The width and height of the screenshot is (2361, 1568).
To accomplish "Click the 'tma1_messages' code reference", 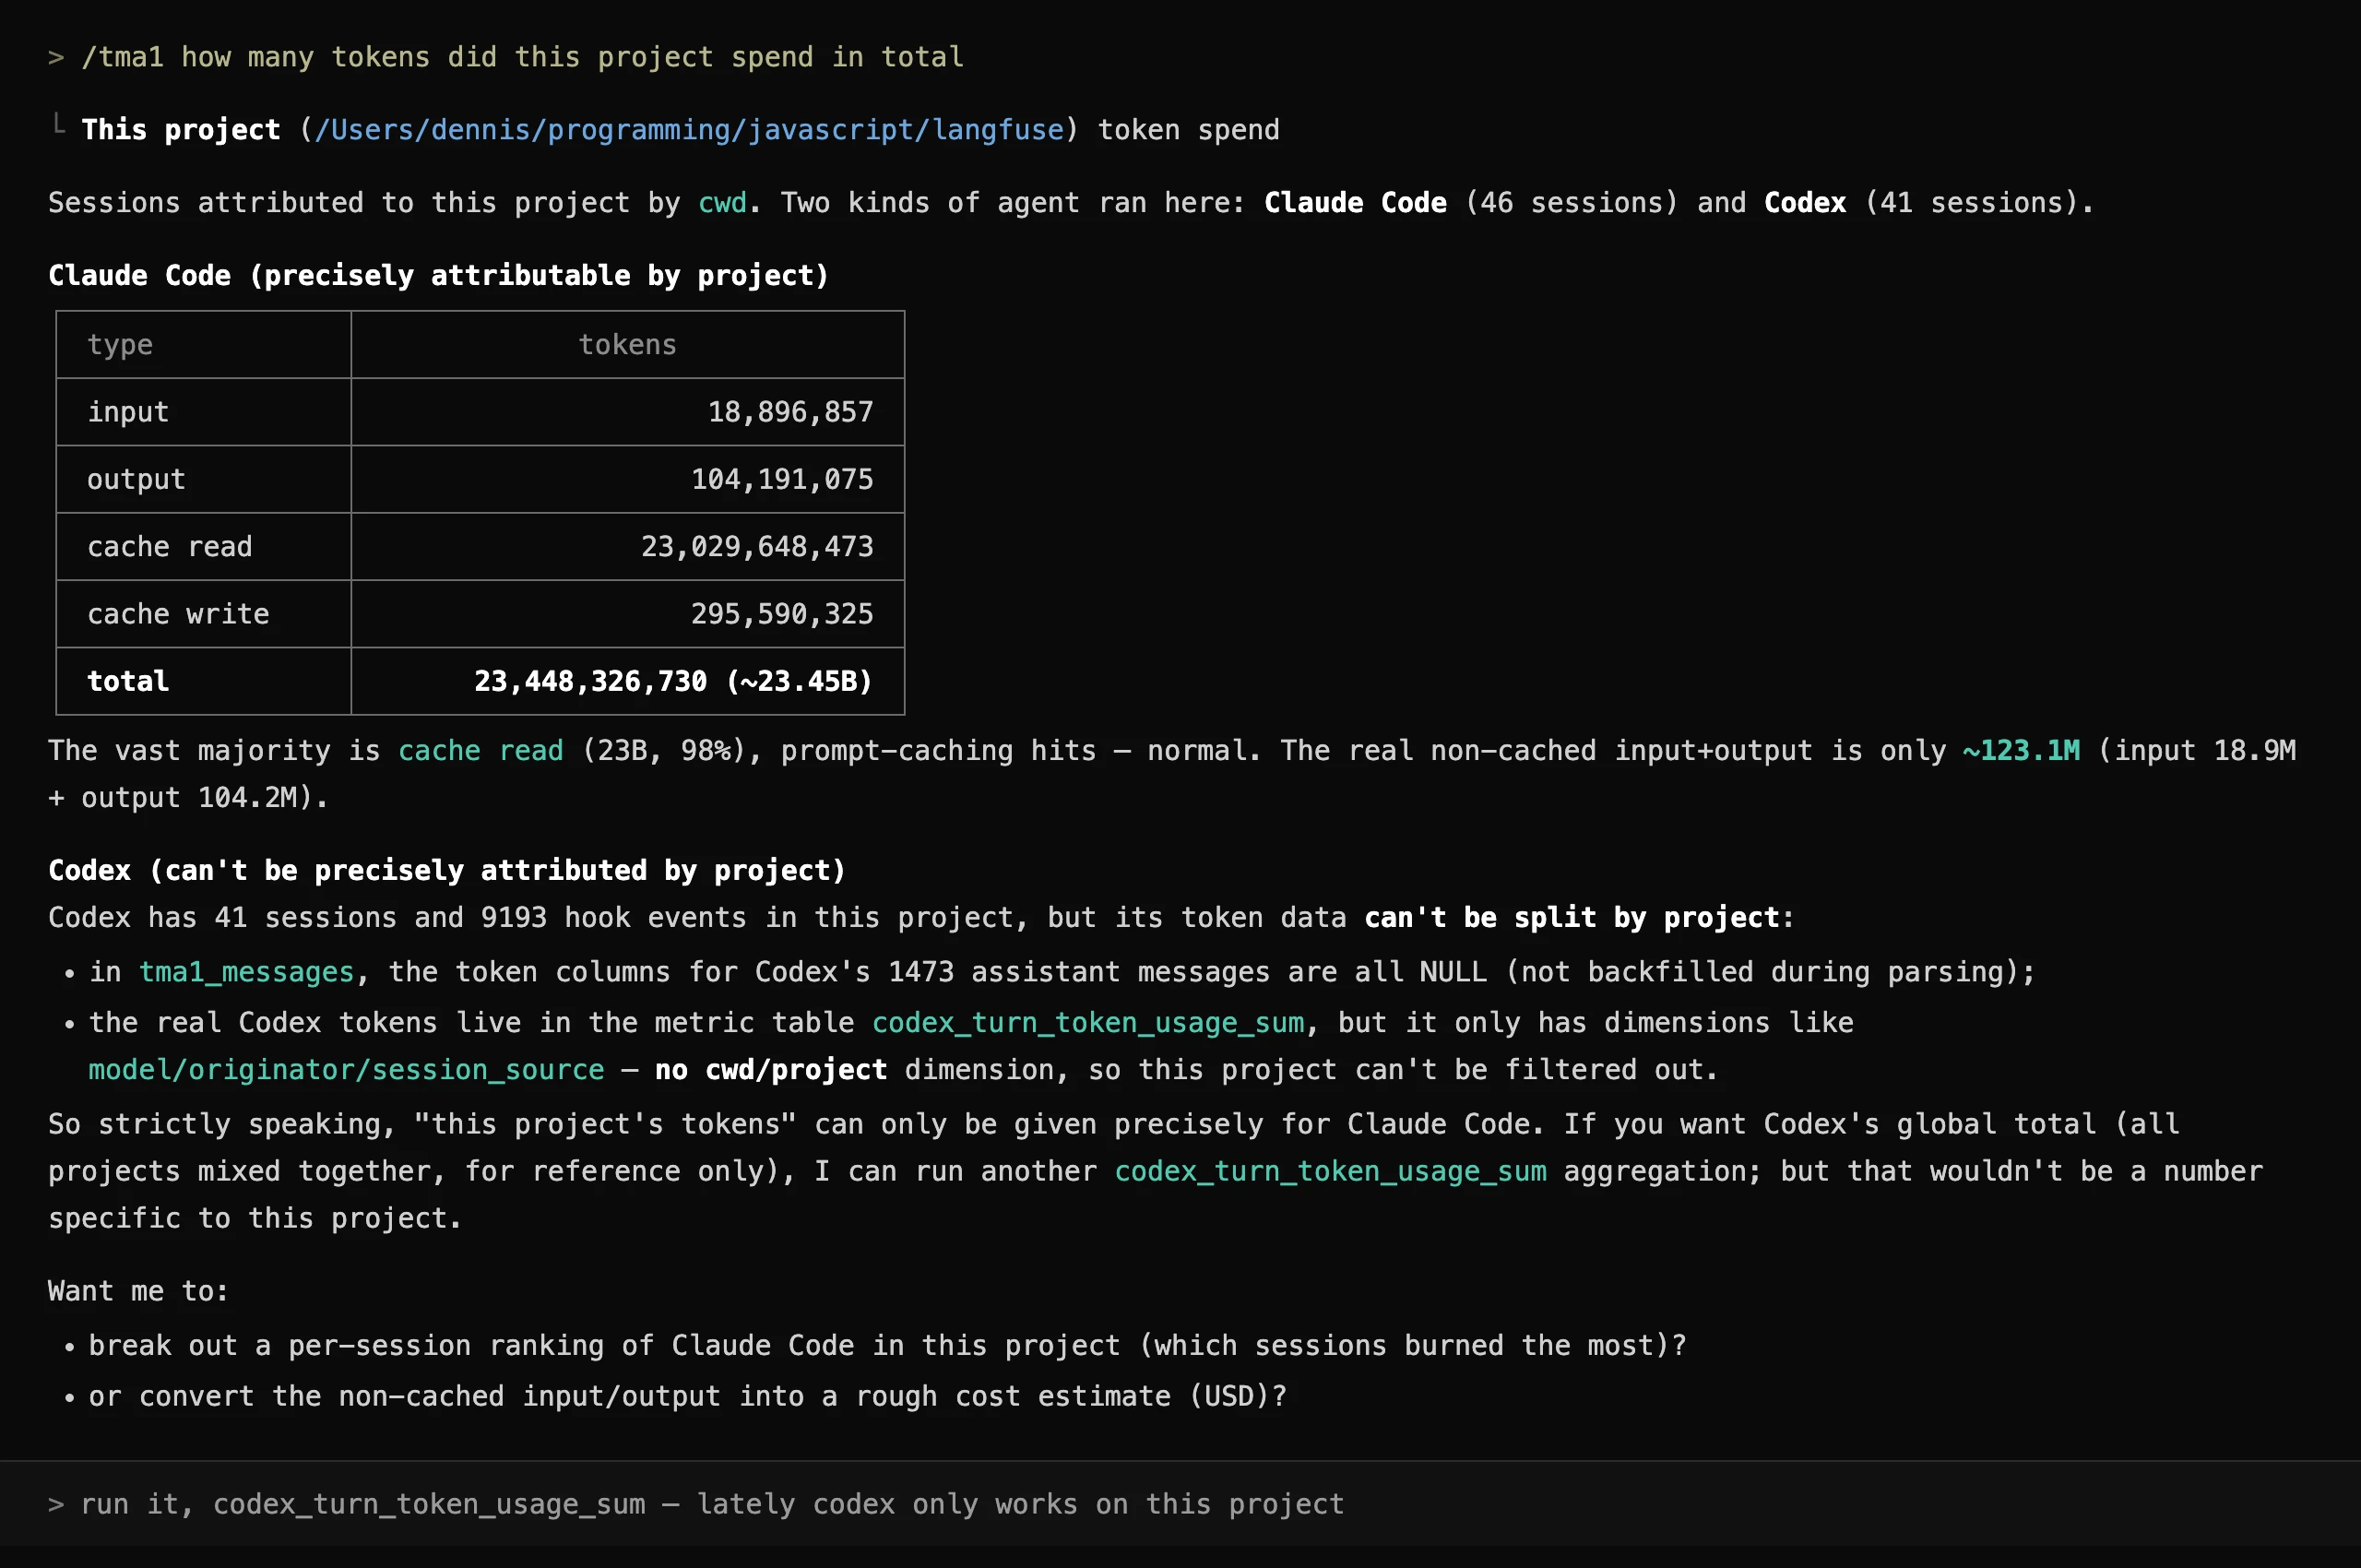I will pos(246,972).
